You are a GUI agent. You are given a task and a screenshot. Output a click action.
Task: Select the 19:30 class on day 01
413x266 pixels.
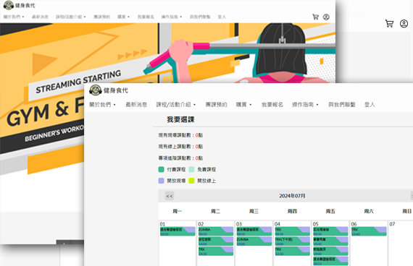pos(178,231)
